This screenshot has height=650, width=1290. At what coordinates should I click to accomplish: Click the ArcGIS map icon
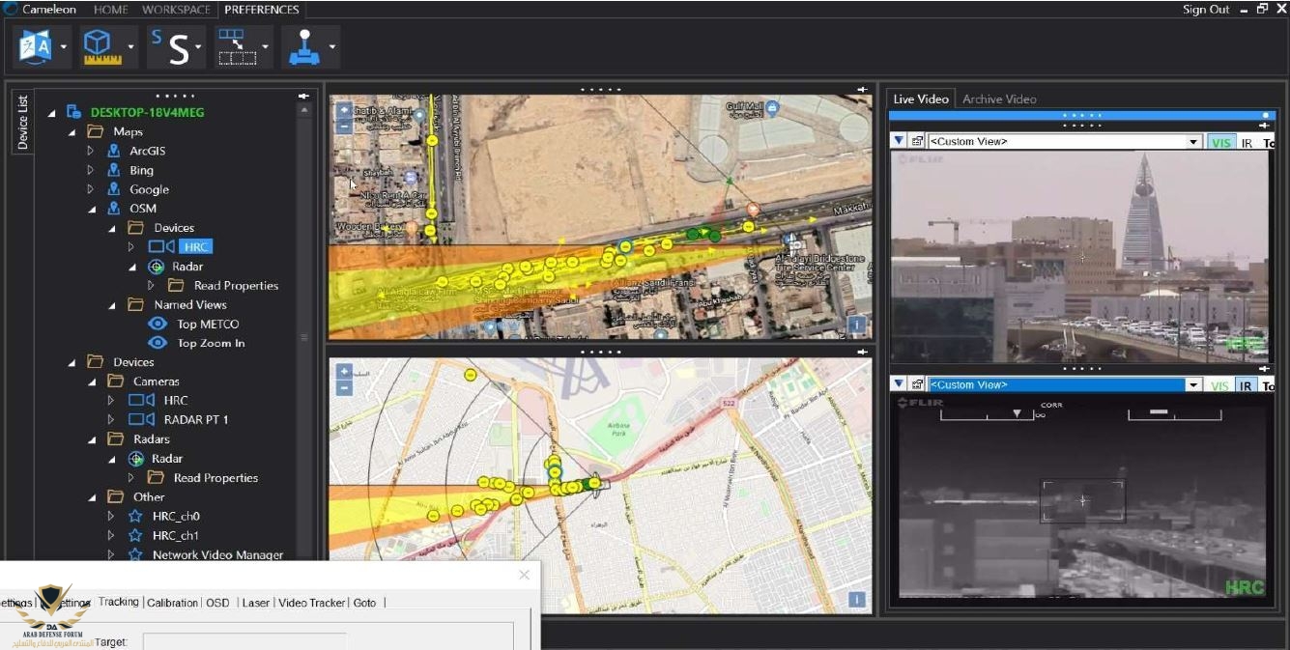pyautogui.click(x=114, y=151)
